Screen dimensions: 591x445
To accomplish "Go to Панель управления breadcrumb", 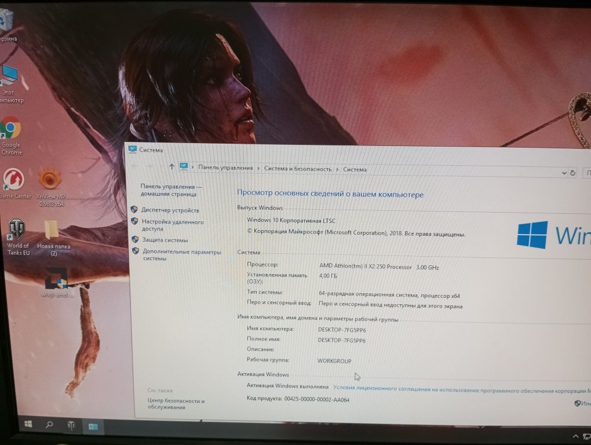I will pos(225,167).
